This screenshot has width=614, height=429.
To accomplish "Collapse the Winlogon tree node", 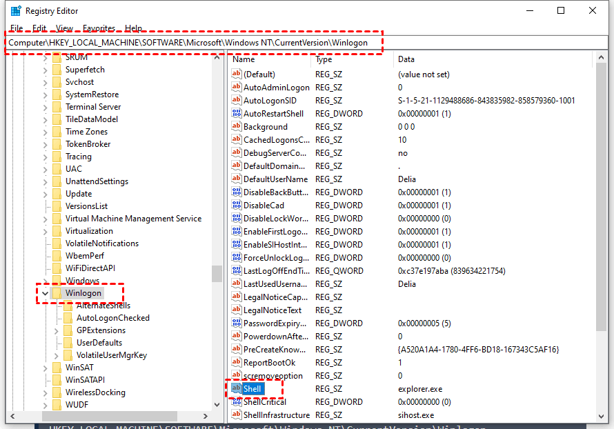I will pos(45,293).
